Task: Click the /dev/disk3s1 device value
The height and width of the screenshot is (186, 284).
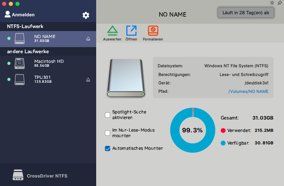Action: click(x=256, y=83)
